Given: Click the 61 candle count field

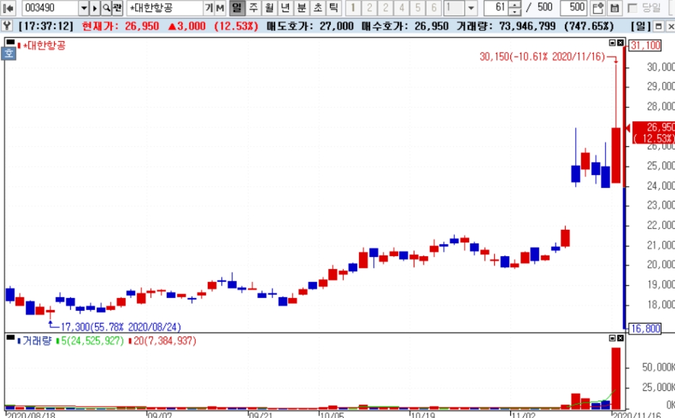Looking at the screenshot, I should 496,7.
